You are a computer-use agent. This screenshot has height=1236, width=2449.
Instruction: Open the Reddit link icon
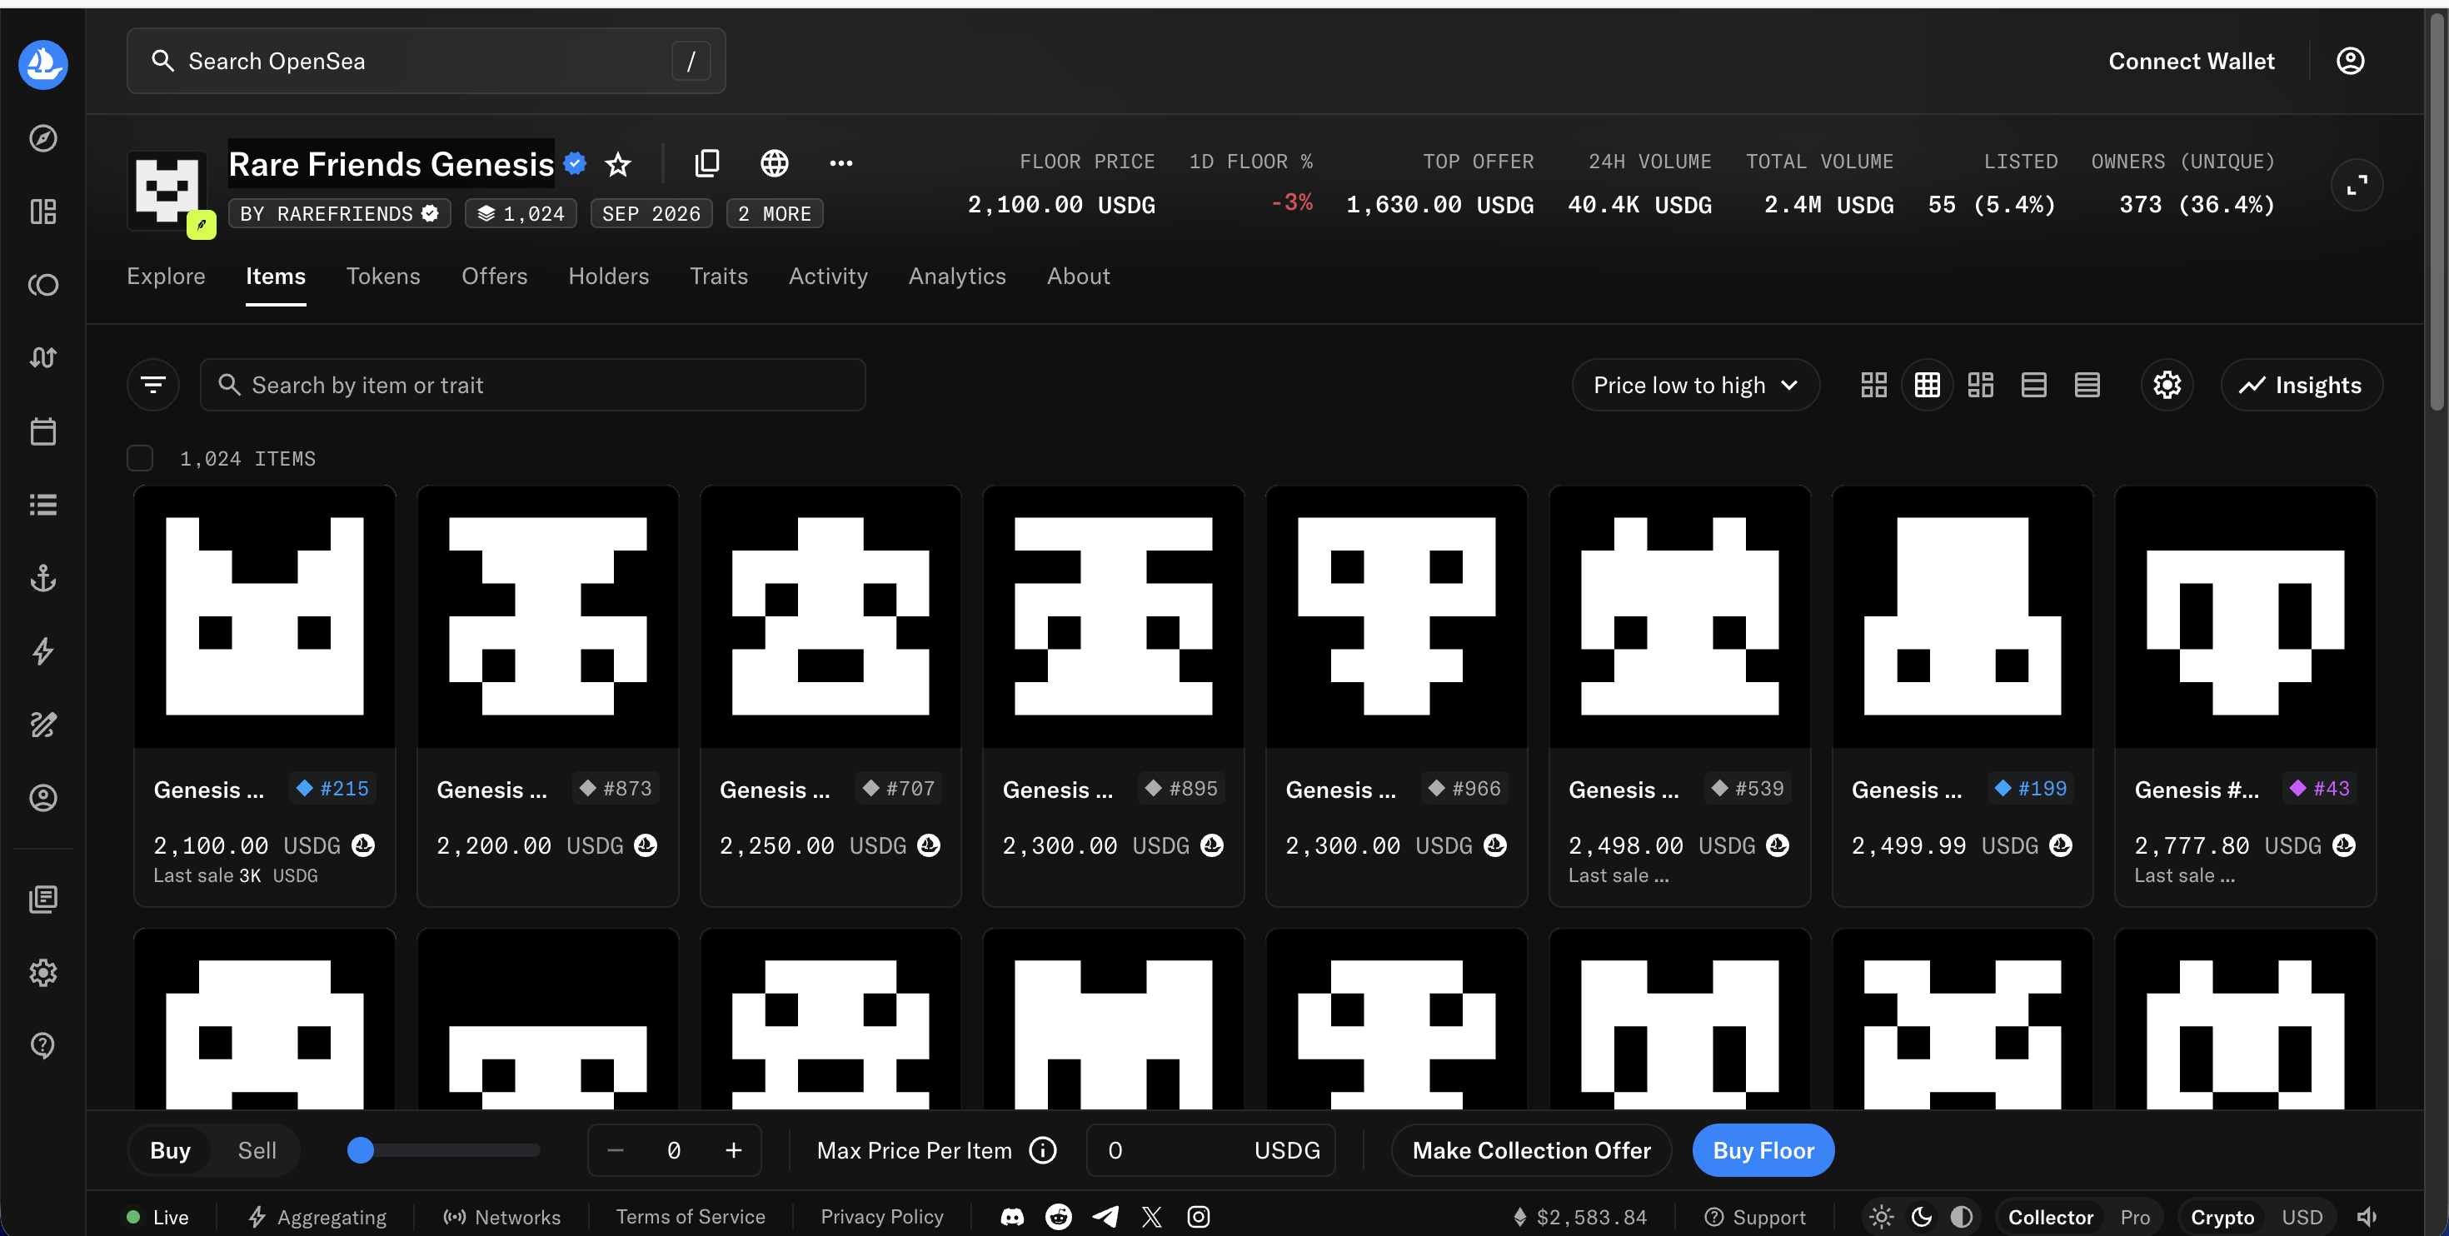[x=1058, y=1217]
